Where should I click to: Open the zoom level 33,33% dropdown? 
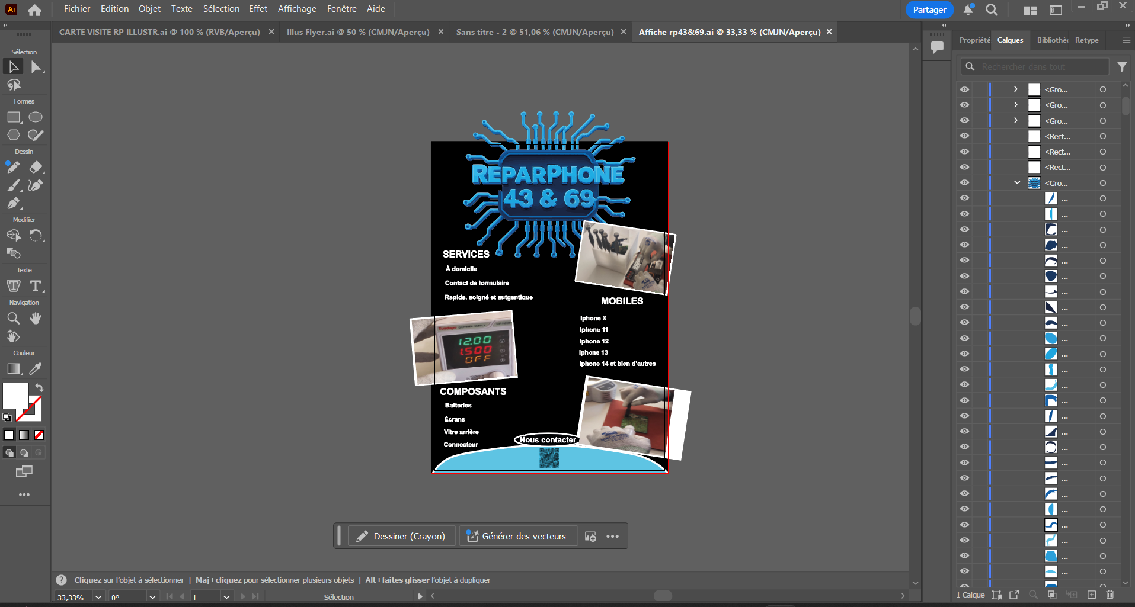tap(98, 598)
